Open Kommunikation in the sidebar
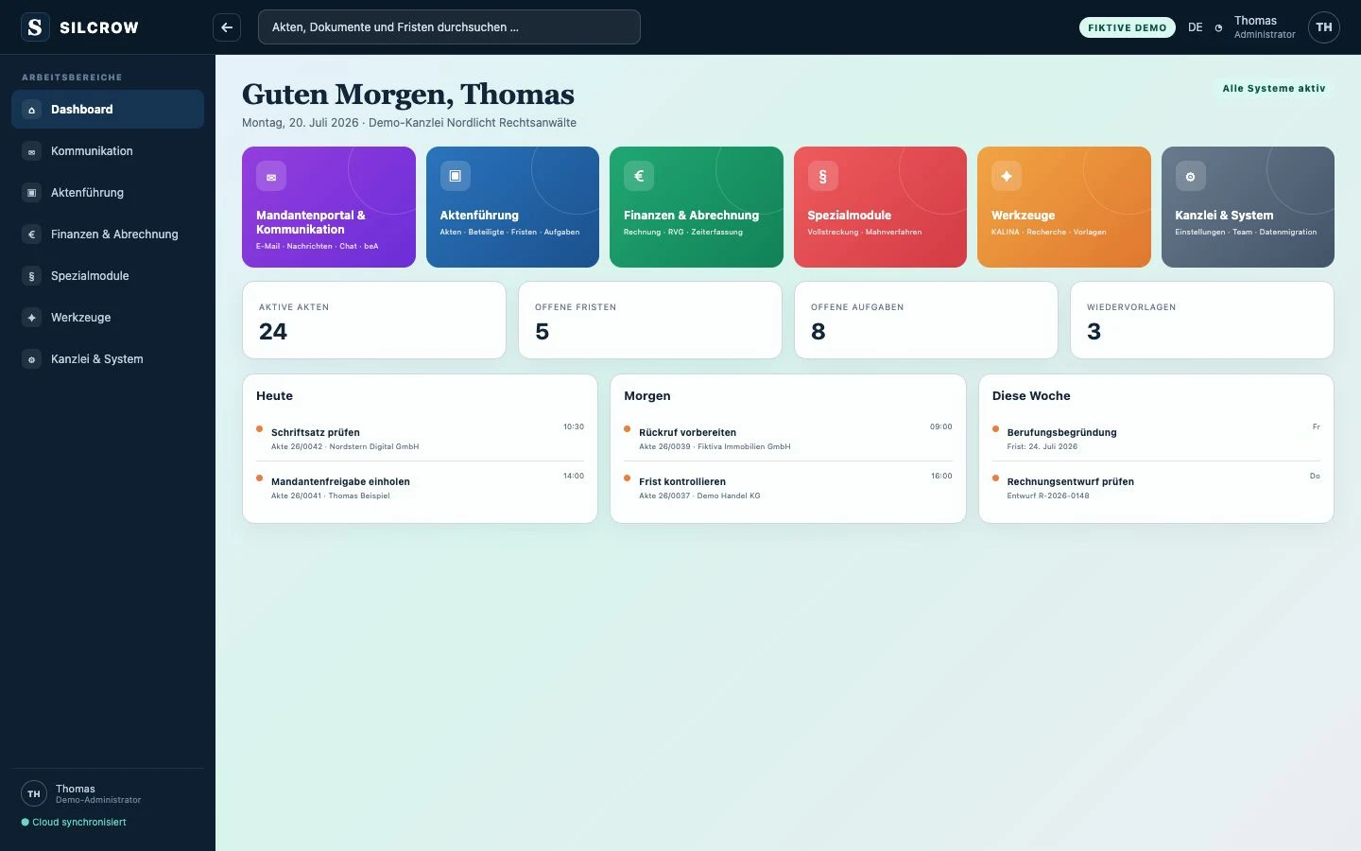The image size is (1361, 851). point(108,151)
